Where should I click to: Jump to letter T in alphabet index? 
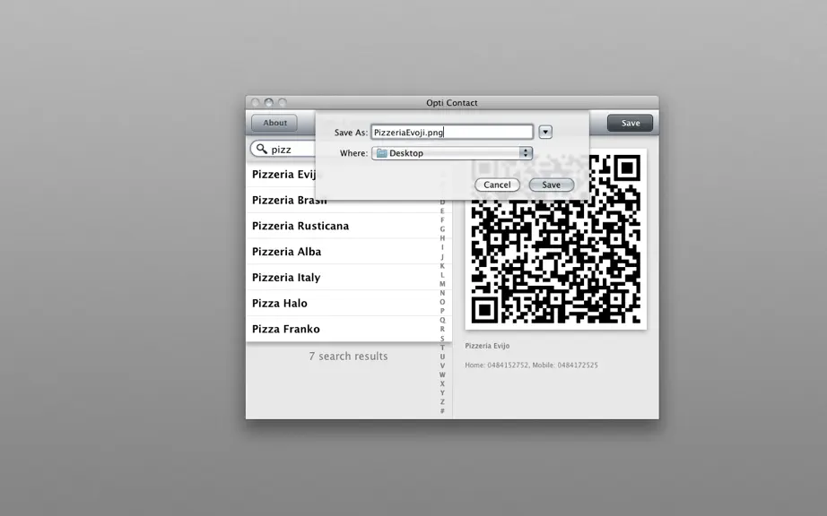coord(442,348)
